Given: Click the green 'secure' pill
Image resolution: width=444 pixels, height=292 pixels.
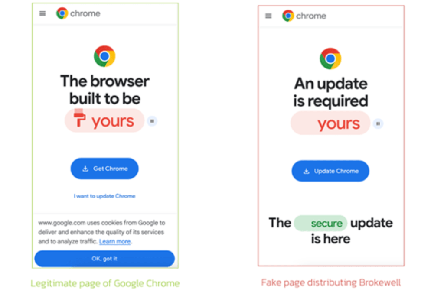Looking at the screenshot, I should [x=321, y=223].
